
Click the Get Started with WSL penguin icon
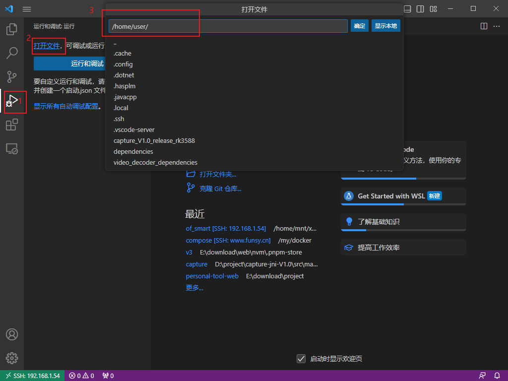pos(349,196)
